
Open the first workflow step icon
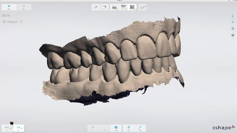[x=96, y=7]
